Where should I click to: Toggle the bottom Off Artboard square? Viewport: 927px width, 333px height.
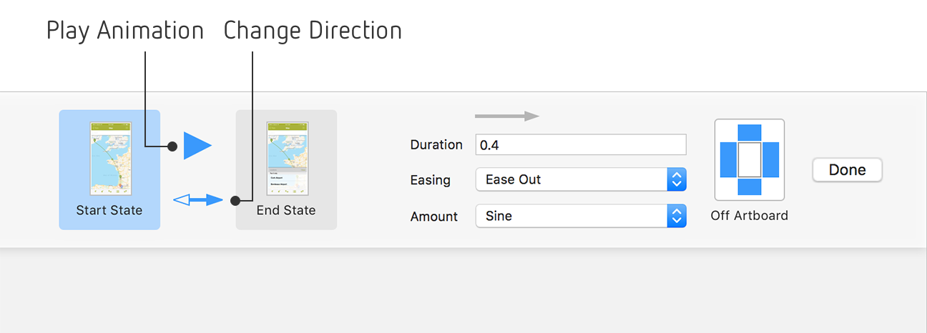(x=750, y=187)
